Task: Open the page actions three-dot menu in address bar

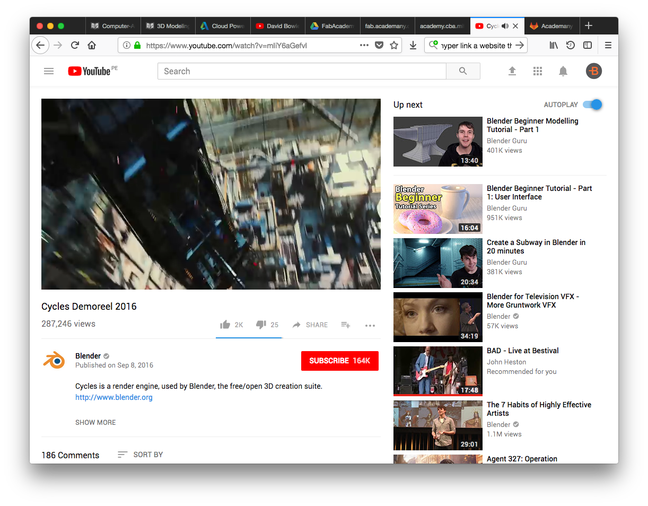Action: [364, 45]
